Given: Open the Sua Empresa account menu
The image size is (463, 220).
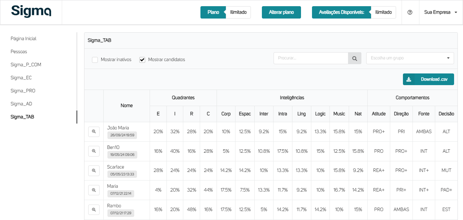Looking at the screenshot, I should 440,12.
